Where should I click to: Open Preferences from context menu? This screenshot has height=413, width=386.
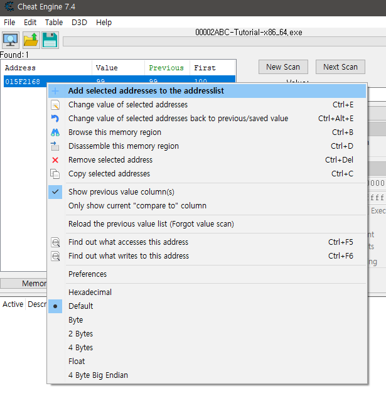207,274
